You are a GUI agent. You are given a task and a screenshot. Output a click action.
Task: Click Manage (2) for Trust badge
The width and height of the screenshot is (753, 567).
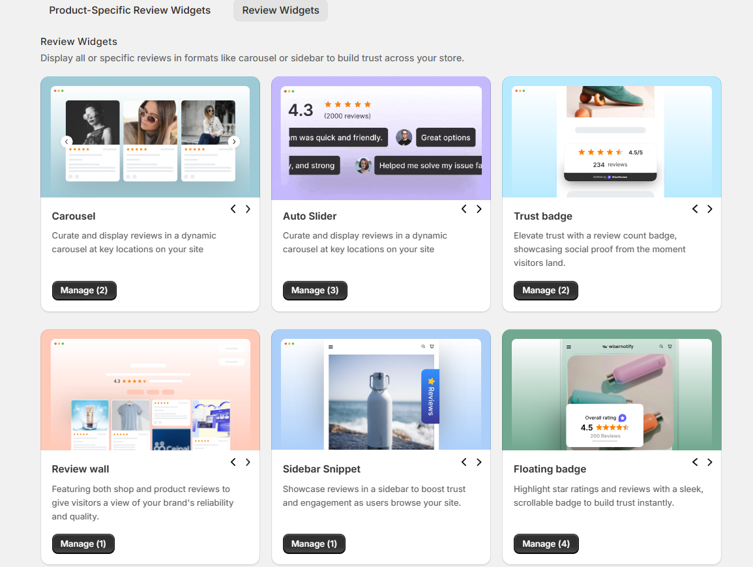(546, 291)
